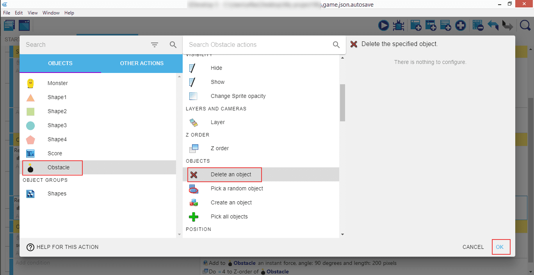Click the Cancel button
Screen dimensions: 534x275
pos(473,247)
